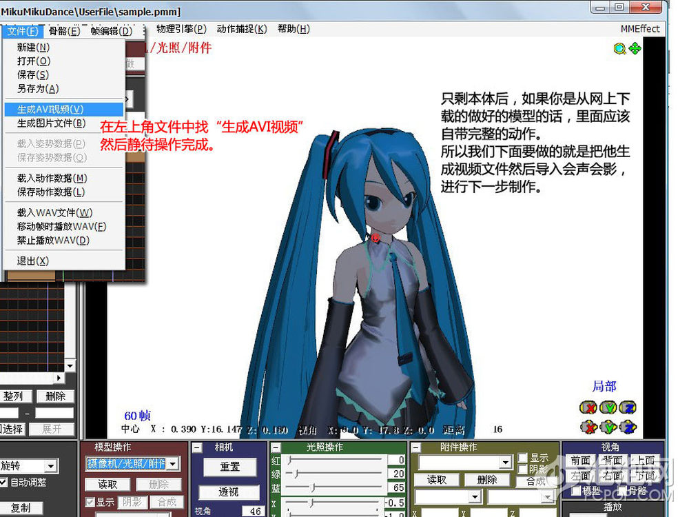Click 删除 button below timeline

point(55,396)
